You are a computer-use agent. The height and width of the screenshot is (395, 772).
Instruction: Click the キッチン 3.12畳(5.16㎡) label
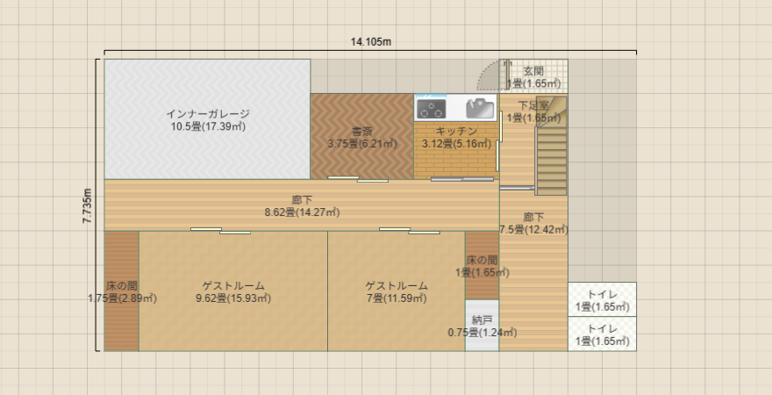tap(457, 138)
